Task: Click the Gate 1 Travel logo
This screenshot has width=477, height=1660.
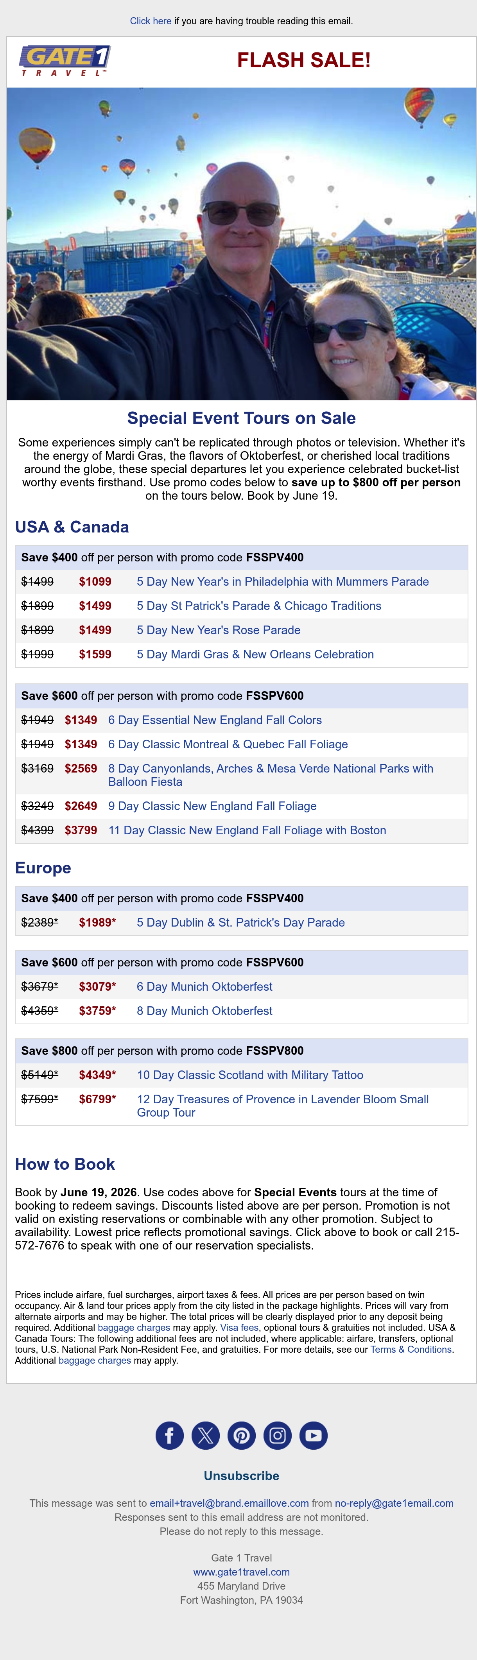Action: point(65,61)
